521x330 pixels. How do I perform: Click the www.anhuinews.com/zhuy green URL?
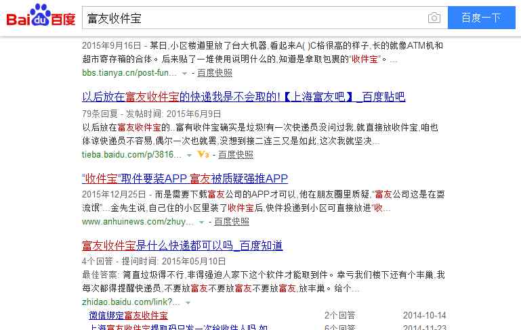[x=138, y=222]
